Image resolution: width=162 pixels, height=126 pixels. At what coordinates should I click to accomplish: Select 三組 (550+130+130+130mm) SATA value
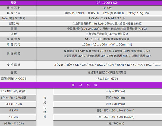click(x=115, y=111)
